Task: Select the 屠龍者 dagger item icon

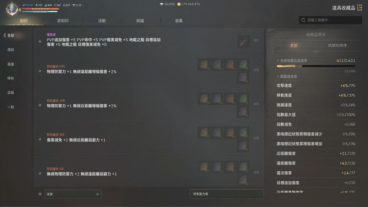Action: point(244,41)
